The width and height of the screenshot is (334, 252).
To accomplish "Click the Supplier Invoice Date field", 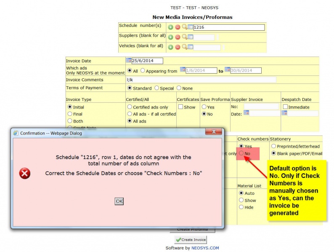I will click(265, 113).
